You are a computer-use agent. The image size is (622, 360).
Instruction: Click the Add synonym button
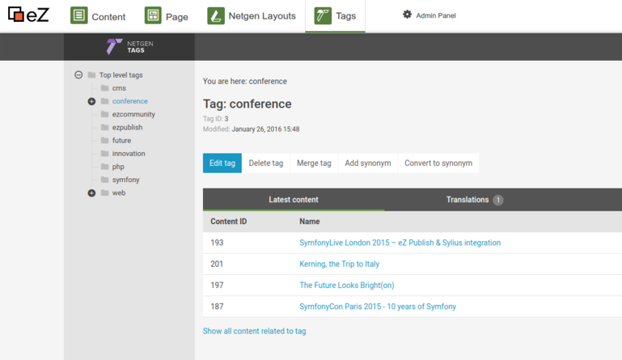pos(368,163)
